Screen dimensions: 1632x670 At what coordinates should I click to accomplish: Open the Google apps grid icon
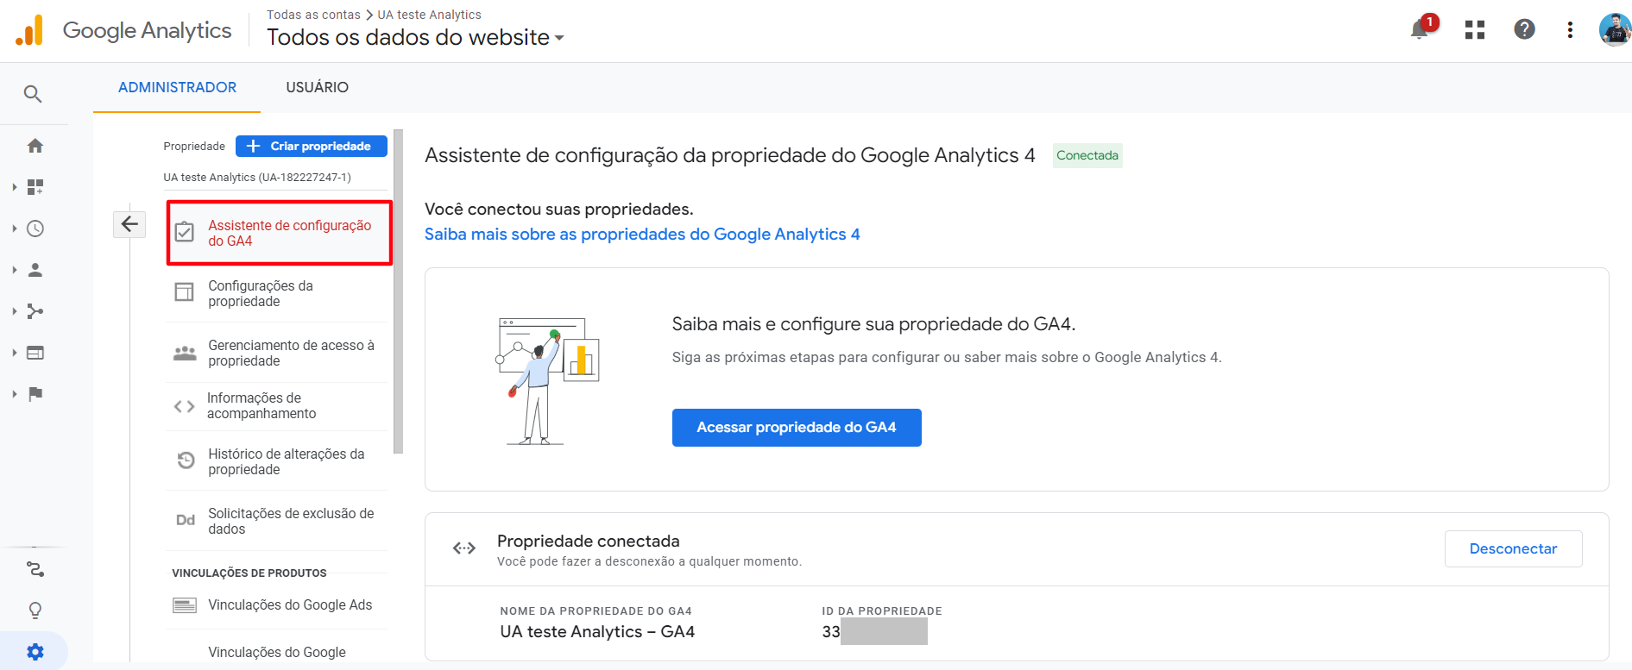pyautogui.click(x=1475, y=30)
